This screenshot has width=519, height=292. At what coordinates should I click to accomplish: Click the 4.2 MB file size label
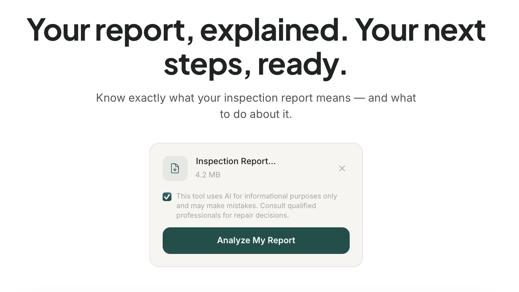tap(208, 175)
